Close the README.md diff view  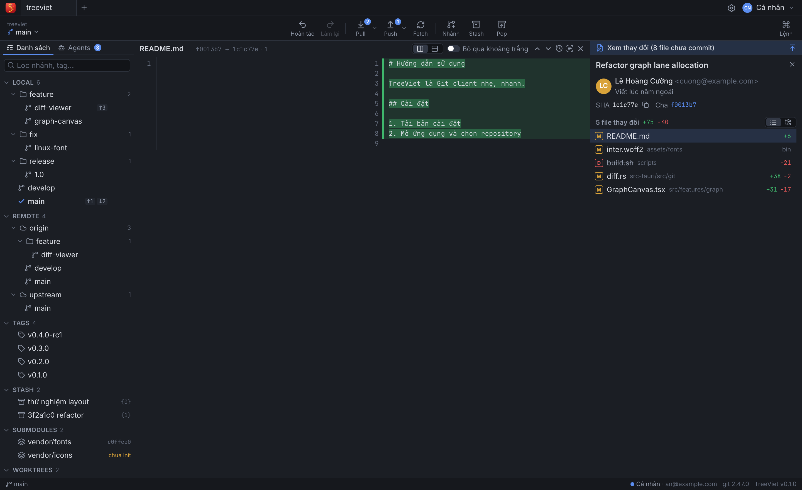click(x=580, y=49)
